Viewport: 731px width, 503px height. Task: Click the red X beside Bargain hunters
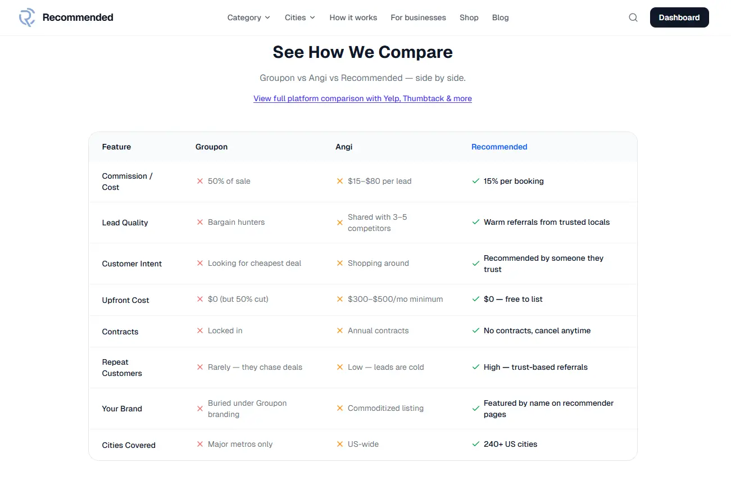200,222
